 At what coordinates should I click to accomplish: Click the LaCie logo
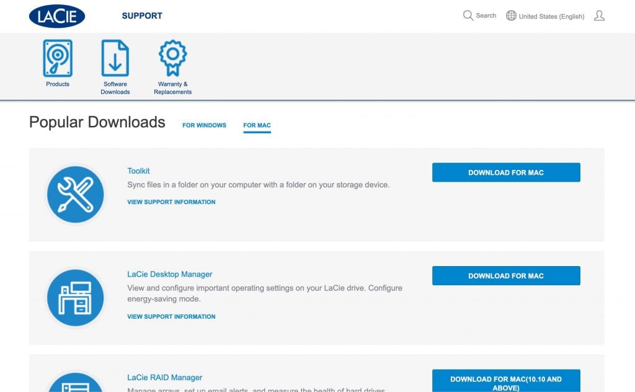(x=57, y=16)
